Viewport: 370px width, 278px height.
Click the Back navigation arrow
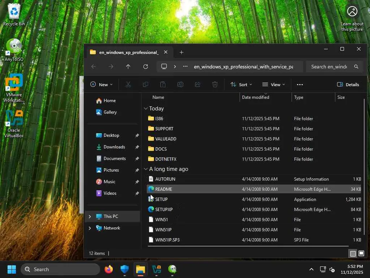point(94,67)
